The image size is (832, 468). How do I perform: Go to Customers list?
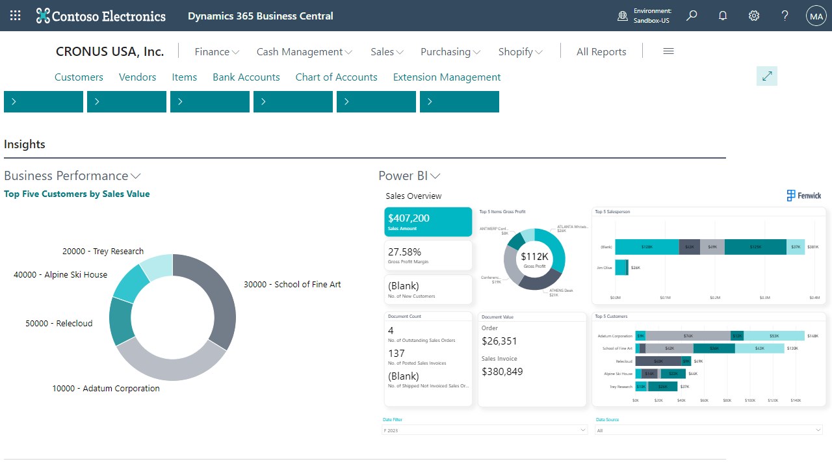[x=79, y=77]
